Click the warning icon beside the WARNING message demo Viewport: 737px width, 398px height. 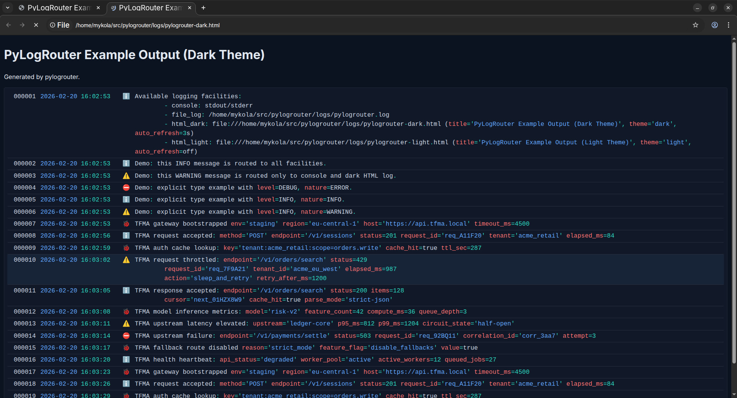click(126, 176)
